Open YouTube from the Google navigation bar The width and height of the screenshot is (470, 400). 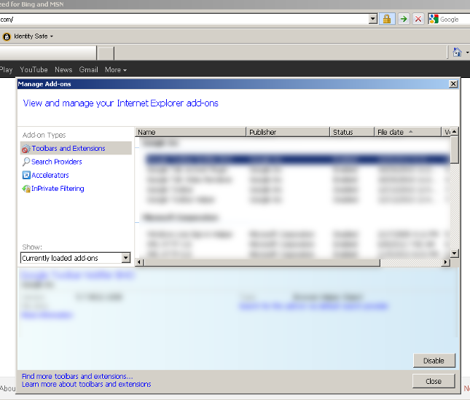[x=34, y=70]
